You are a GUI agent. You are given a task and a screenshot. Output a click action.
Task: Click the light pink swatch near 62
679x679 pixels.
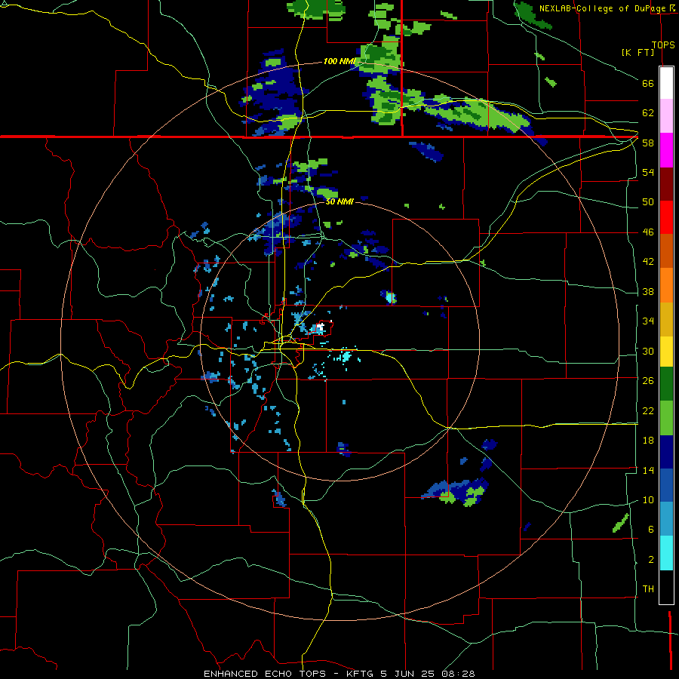[666, 116]
